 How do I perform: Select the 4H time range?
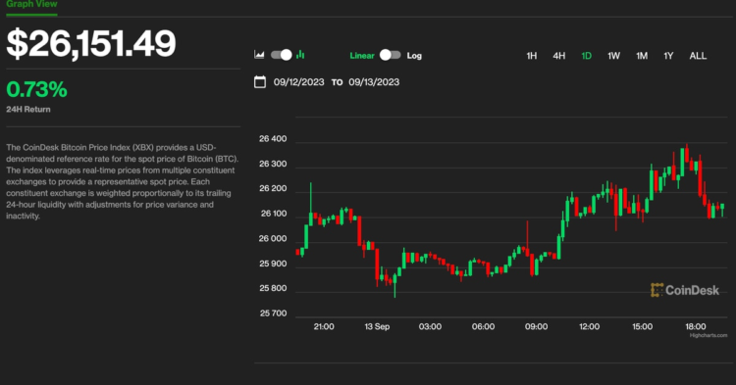[558, 56]
